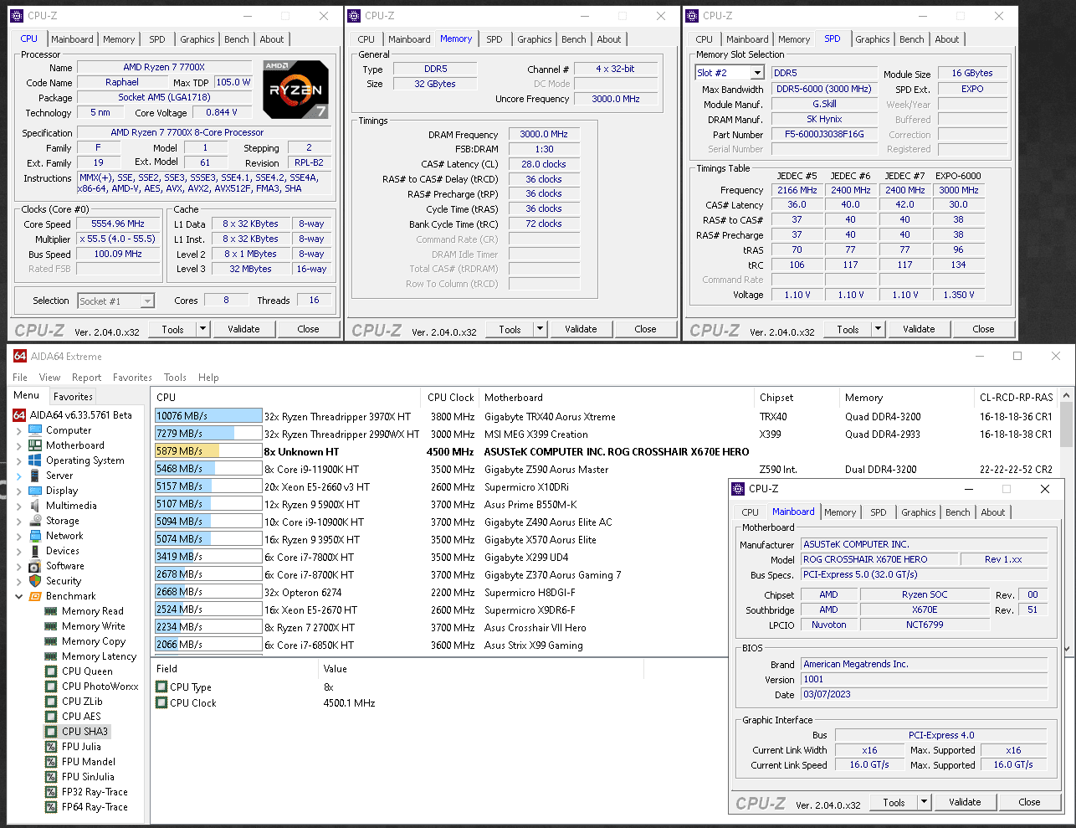The width and height of the screenshot is (1076, 828).
Task: Click the Devices icon in tree
Action: tap(35, 551)
